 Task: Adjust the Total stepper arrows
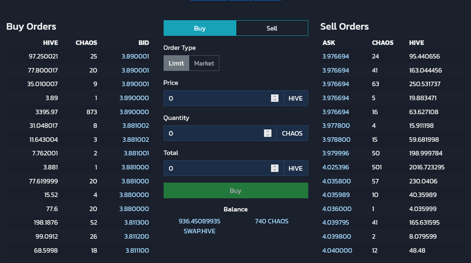[275, 168]
